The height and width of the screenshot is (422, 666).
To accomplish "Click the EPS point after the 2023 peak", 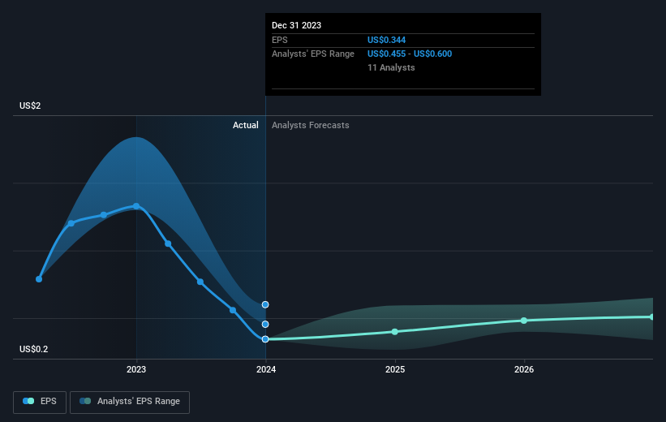I will point(168,243).
